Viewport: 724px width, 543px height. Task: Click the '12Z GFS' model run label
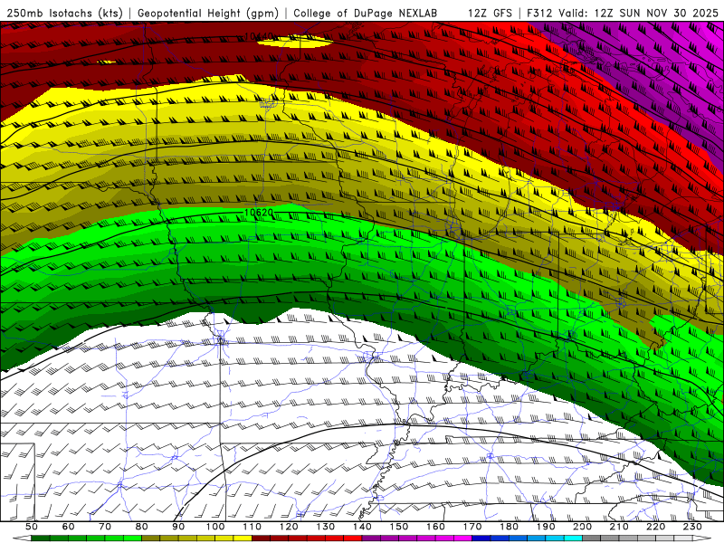click(490, 14)
